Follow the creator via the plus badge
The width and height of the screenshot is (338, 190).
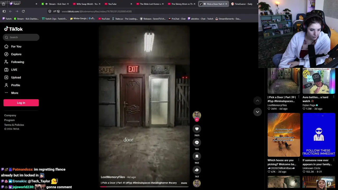pos(197,120)
